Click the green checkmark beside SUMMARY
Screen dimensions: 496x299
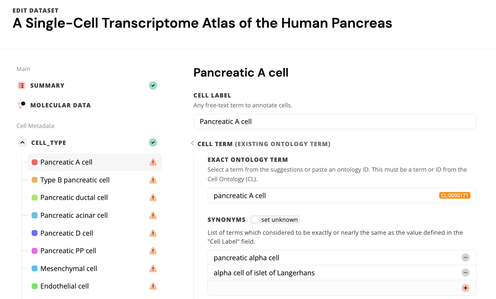click(x=153, y=86)
